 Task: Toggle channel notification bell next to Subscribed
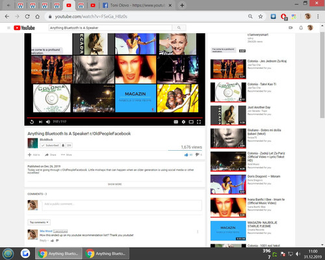pos(63,146)
